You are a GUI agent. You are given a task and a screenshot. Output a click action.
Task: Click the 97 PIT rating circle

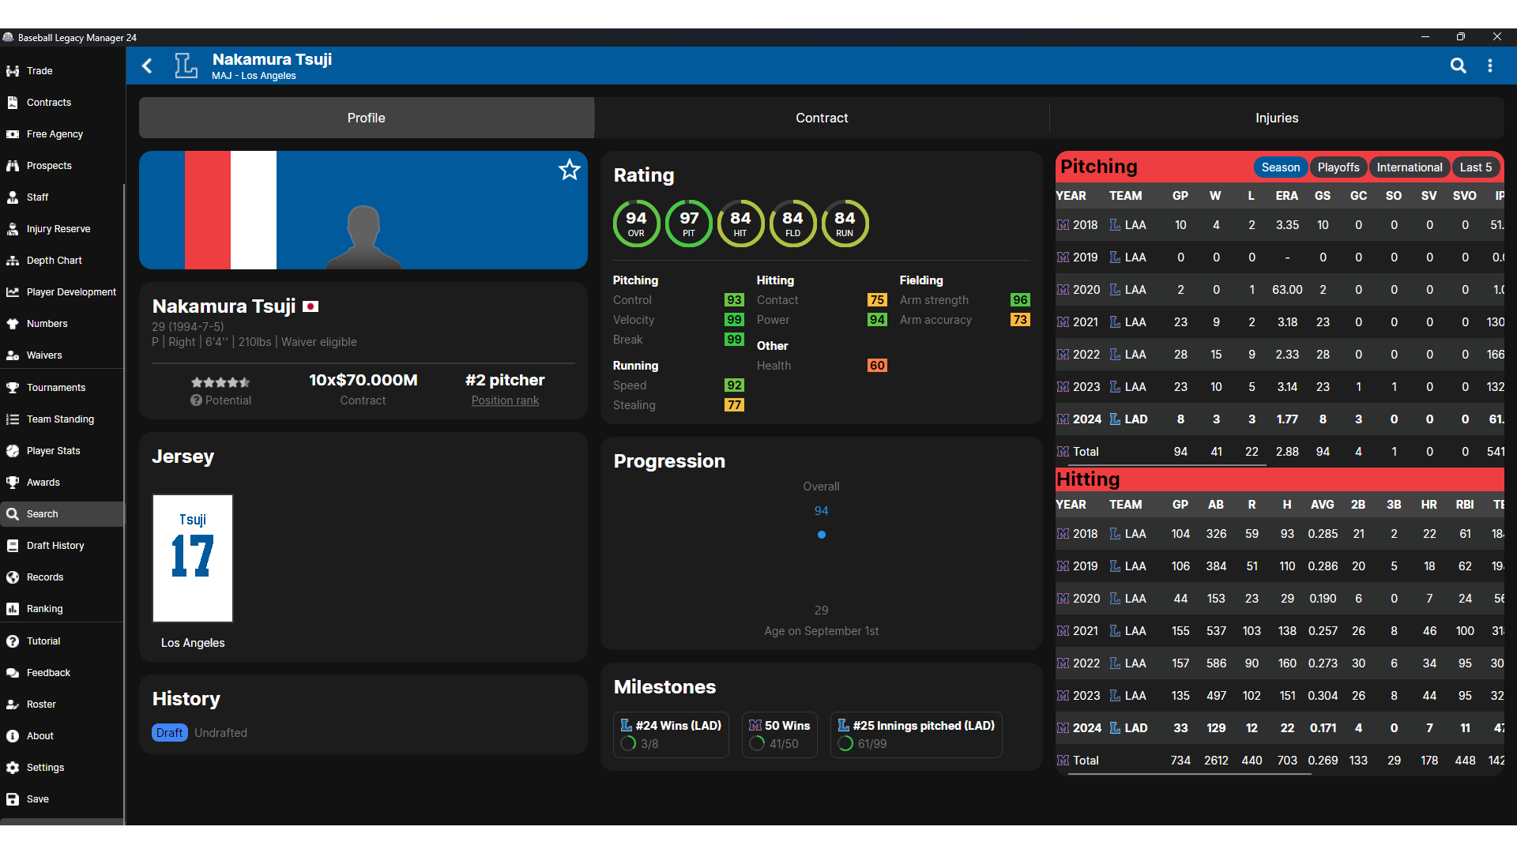tap(689, 224)
